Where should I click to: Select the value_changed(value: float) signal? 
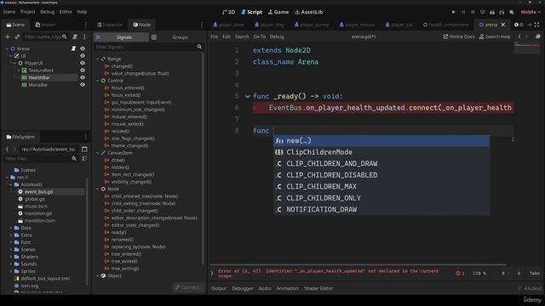[x=140, y=73]
